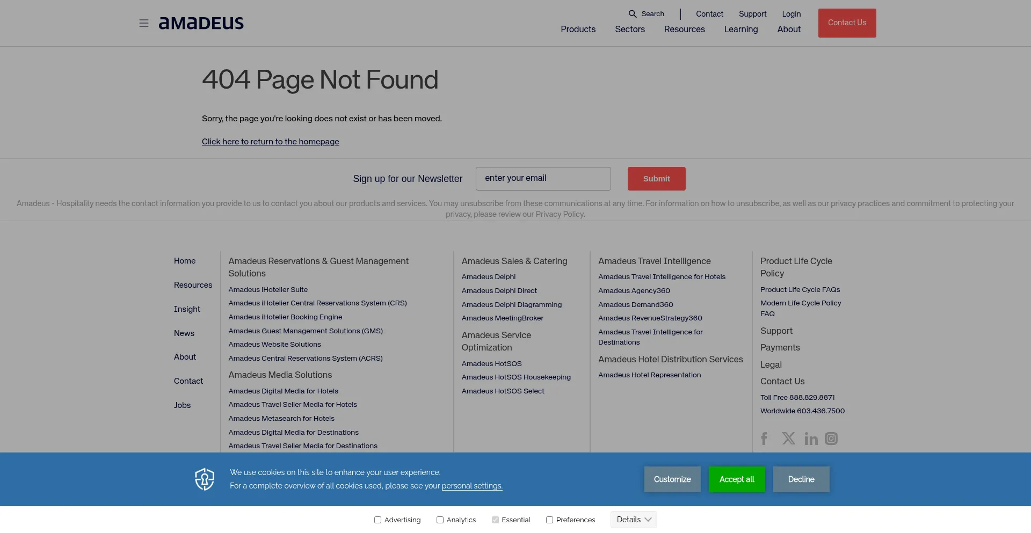The image size is (1031, 533).
Task: Open the hamburger menu icon
Action: pos(143,23)
